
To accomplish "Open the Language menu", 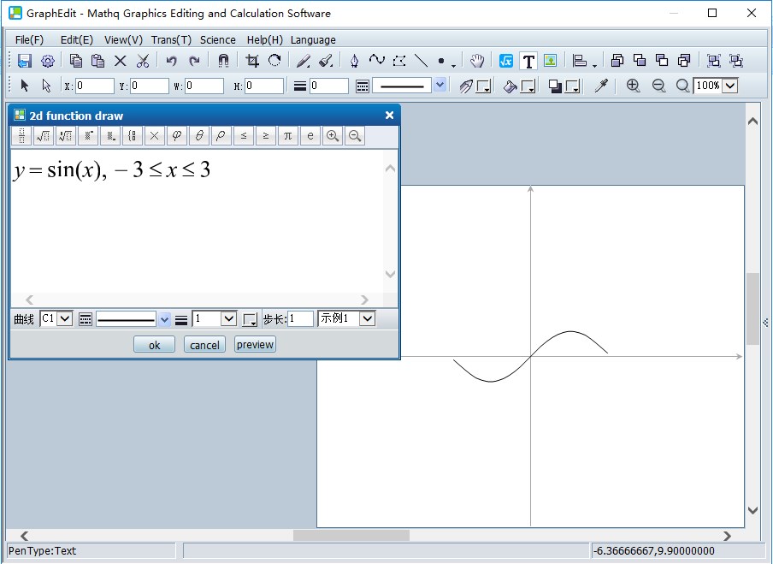I will [x=313, y=40].
